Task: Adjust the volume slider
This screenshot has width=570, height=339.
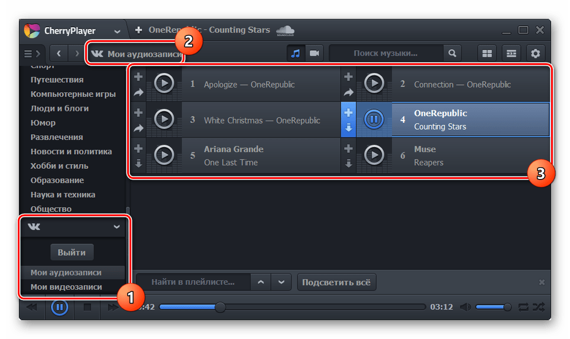Action: (x=493, y=307)
